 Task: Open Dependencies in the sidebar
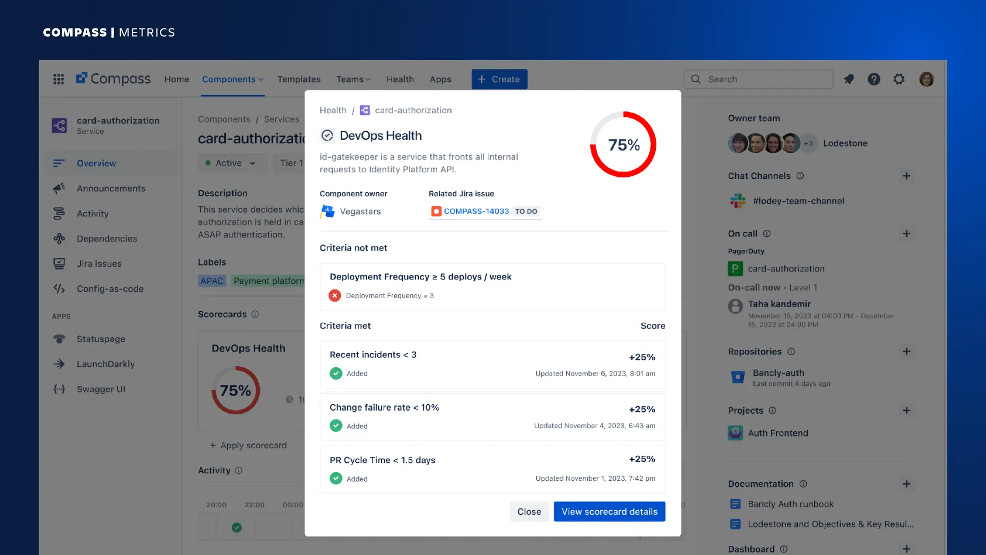[106, 238]
